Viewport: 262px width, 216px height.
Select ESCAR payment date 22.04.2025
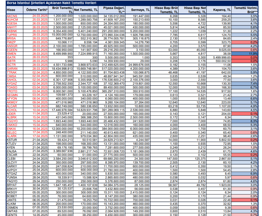click(40, 155)
